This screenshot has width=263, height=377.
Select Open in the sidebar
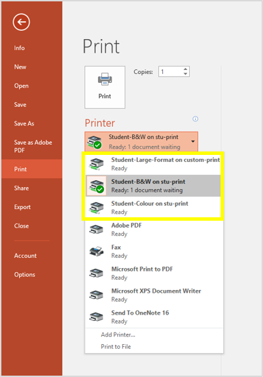click(21, 86)
